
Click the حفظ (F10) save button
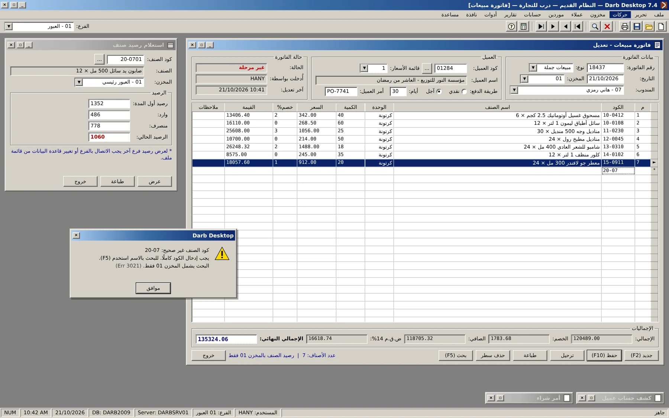604,356
